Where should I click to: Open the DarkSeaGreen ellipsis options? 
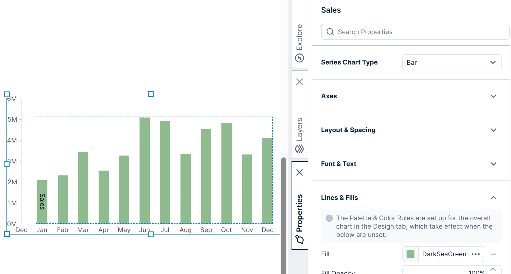pyautogui.click(x=476, y=254)
